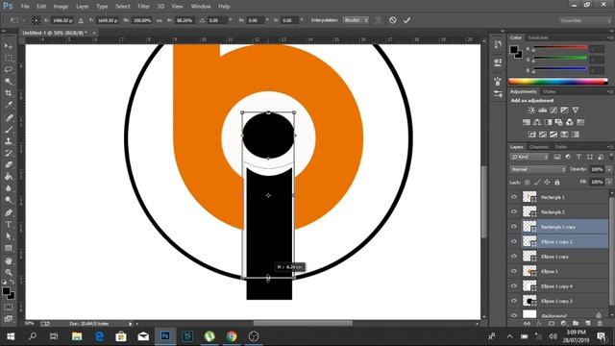The width and height of the screenshot is (615, 346).
Task: Open the Window menu
Action: [201, 7]
